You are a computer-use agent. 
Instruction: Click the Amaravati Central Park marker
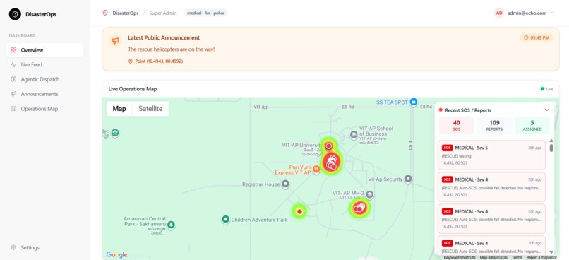click(171, 225)
